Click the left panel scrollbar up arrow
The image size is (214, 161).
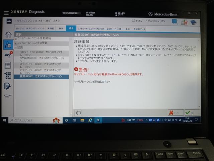[71, 39]
